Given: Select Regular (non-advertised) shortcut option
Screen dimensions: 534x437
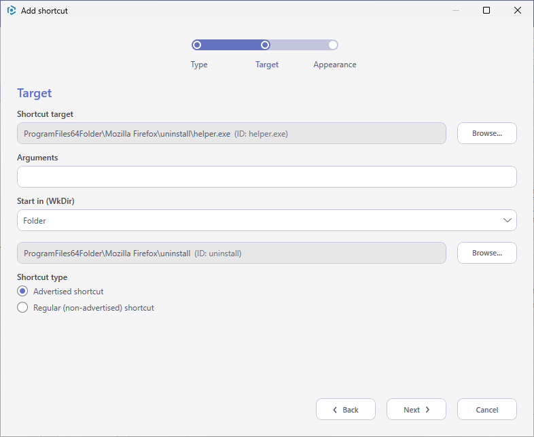Looking at the screenshot, I should [x=22, y=308].
